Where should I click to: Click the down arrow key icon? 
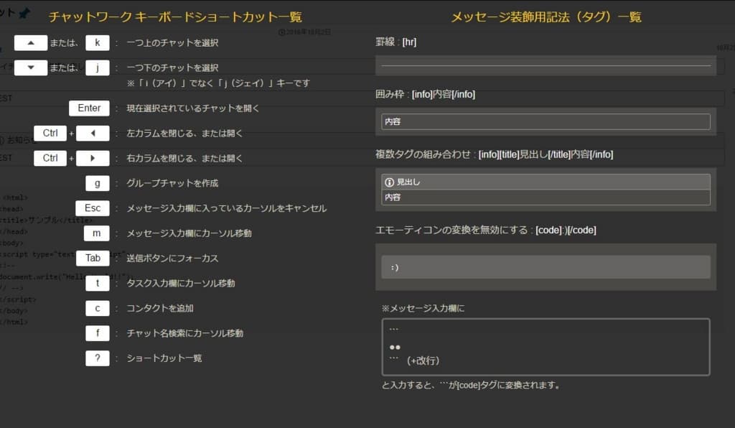[30, 68]
